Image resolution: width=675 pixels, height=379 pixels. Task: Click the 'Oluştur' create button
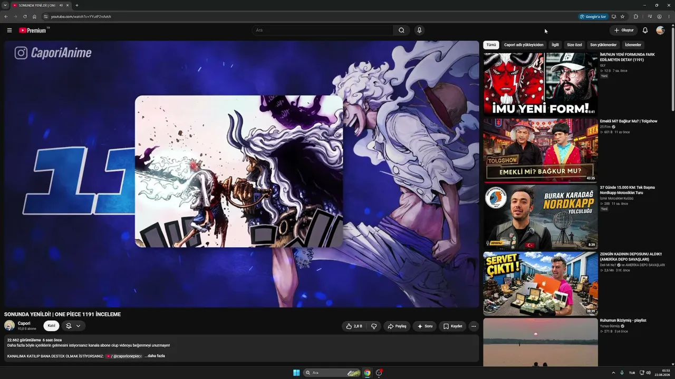pos(623,31)
